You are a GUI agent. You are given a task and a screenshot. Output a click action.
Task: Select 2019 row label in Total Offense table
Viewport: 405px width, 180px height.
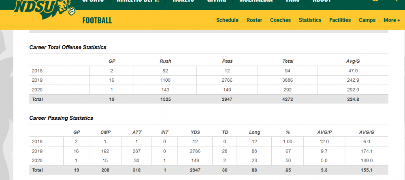[37, 80]
